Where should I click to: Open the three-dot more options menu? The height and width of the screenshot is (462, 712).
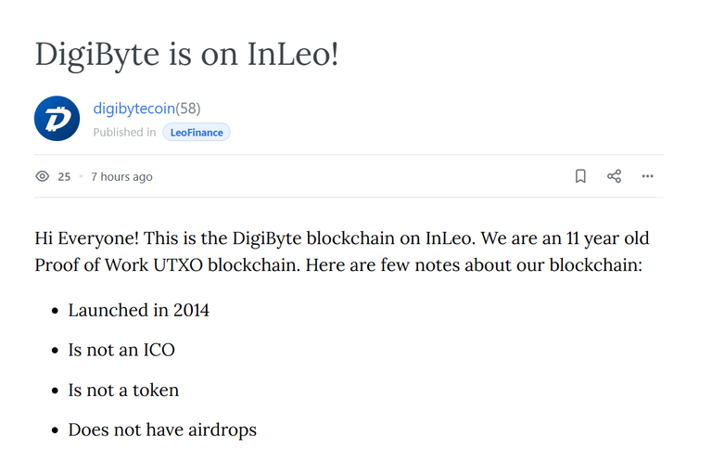pos(647,176)
